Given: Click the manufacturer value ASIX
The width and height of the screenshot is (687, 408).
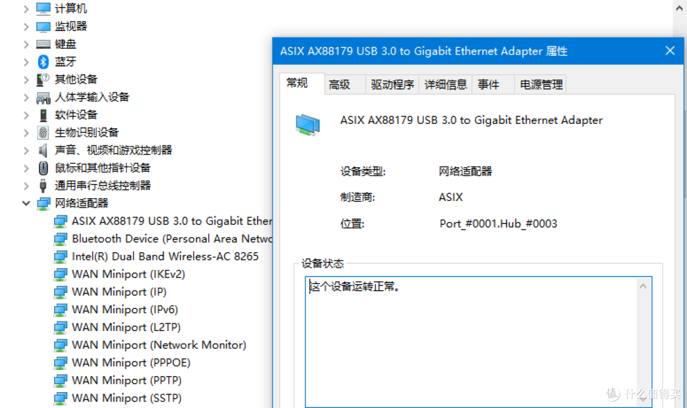Looking at the screenshot, I should pos(451,197).
